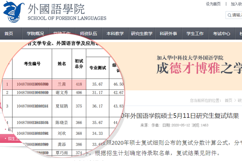Click the score cell 386

click(79, 144)
